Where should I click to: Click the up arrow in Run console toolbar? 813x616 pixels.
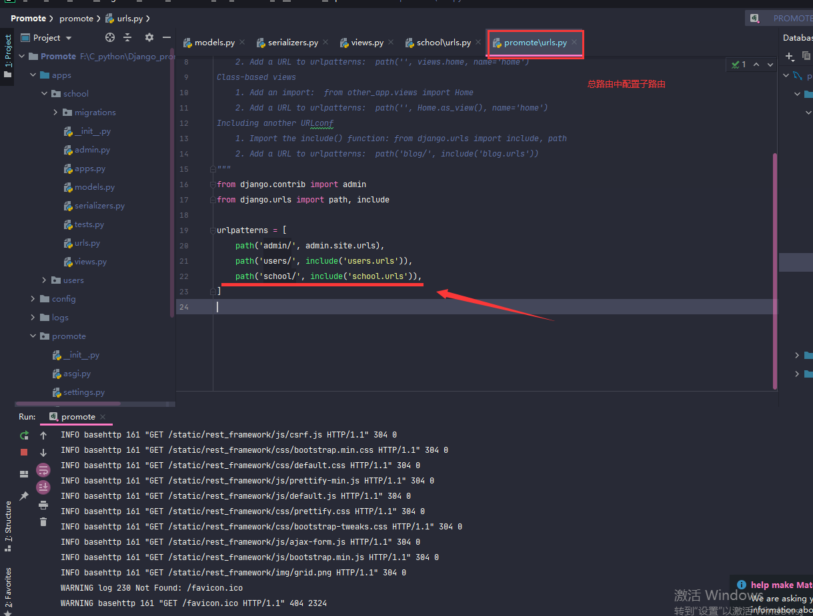point(43,436)
